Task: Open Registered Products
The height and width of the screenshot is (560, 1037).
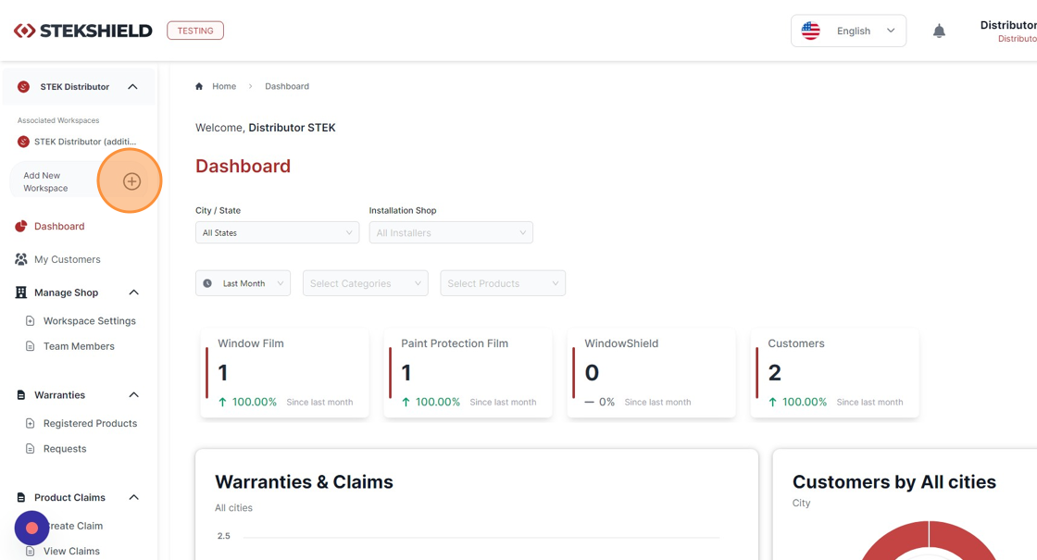Action: point(90,423)
